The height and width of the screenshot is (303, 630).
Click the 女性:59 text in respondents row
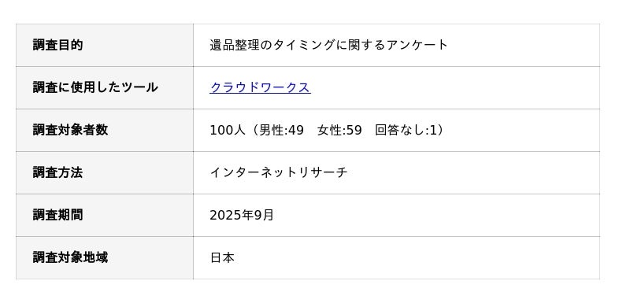pyautogui.click(x=339, y=130)
